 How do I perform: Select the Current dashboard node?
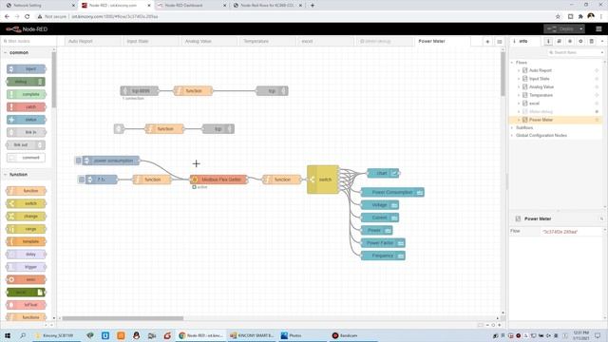click(380, 218)
